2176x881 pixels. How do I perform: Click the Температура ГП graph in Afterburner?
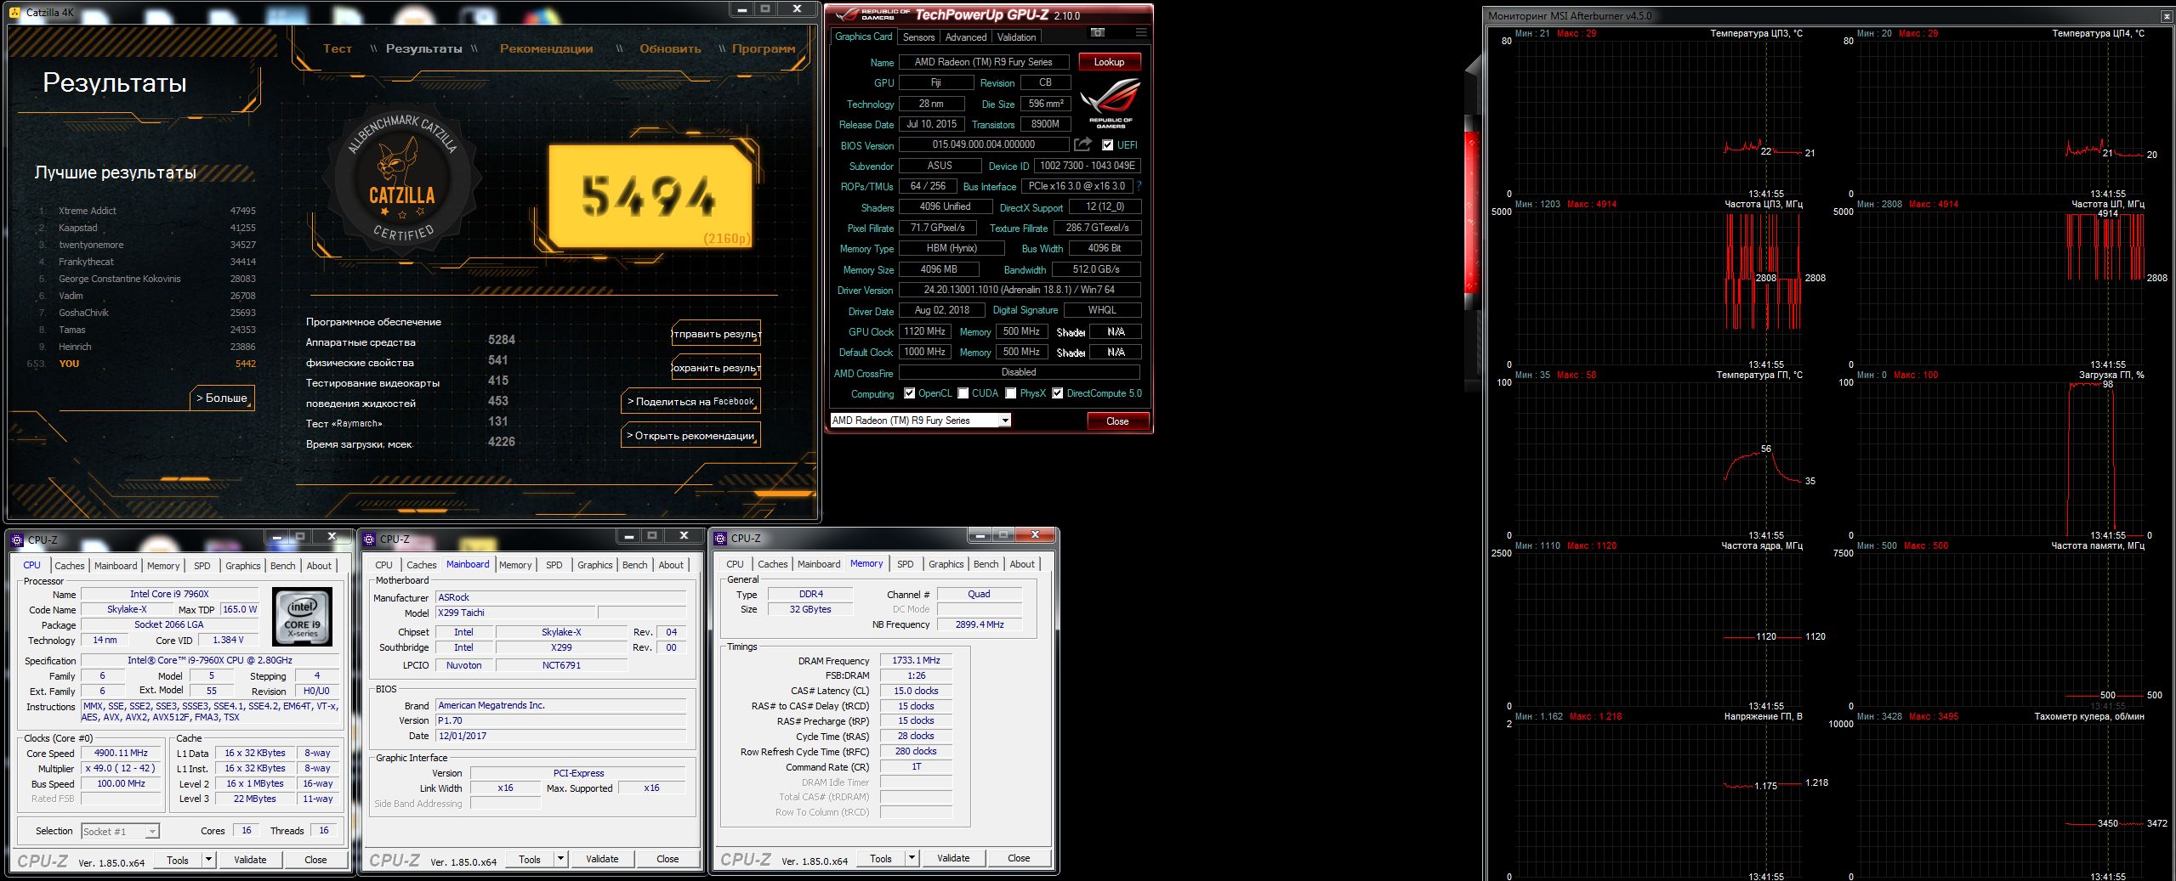pos(1657,459)
